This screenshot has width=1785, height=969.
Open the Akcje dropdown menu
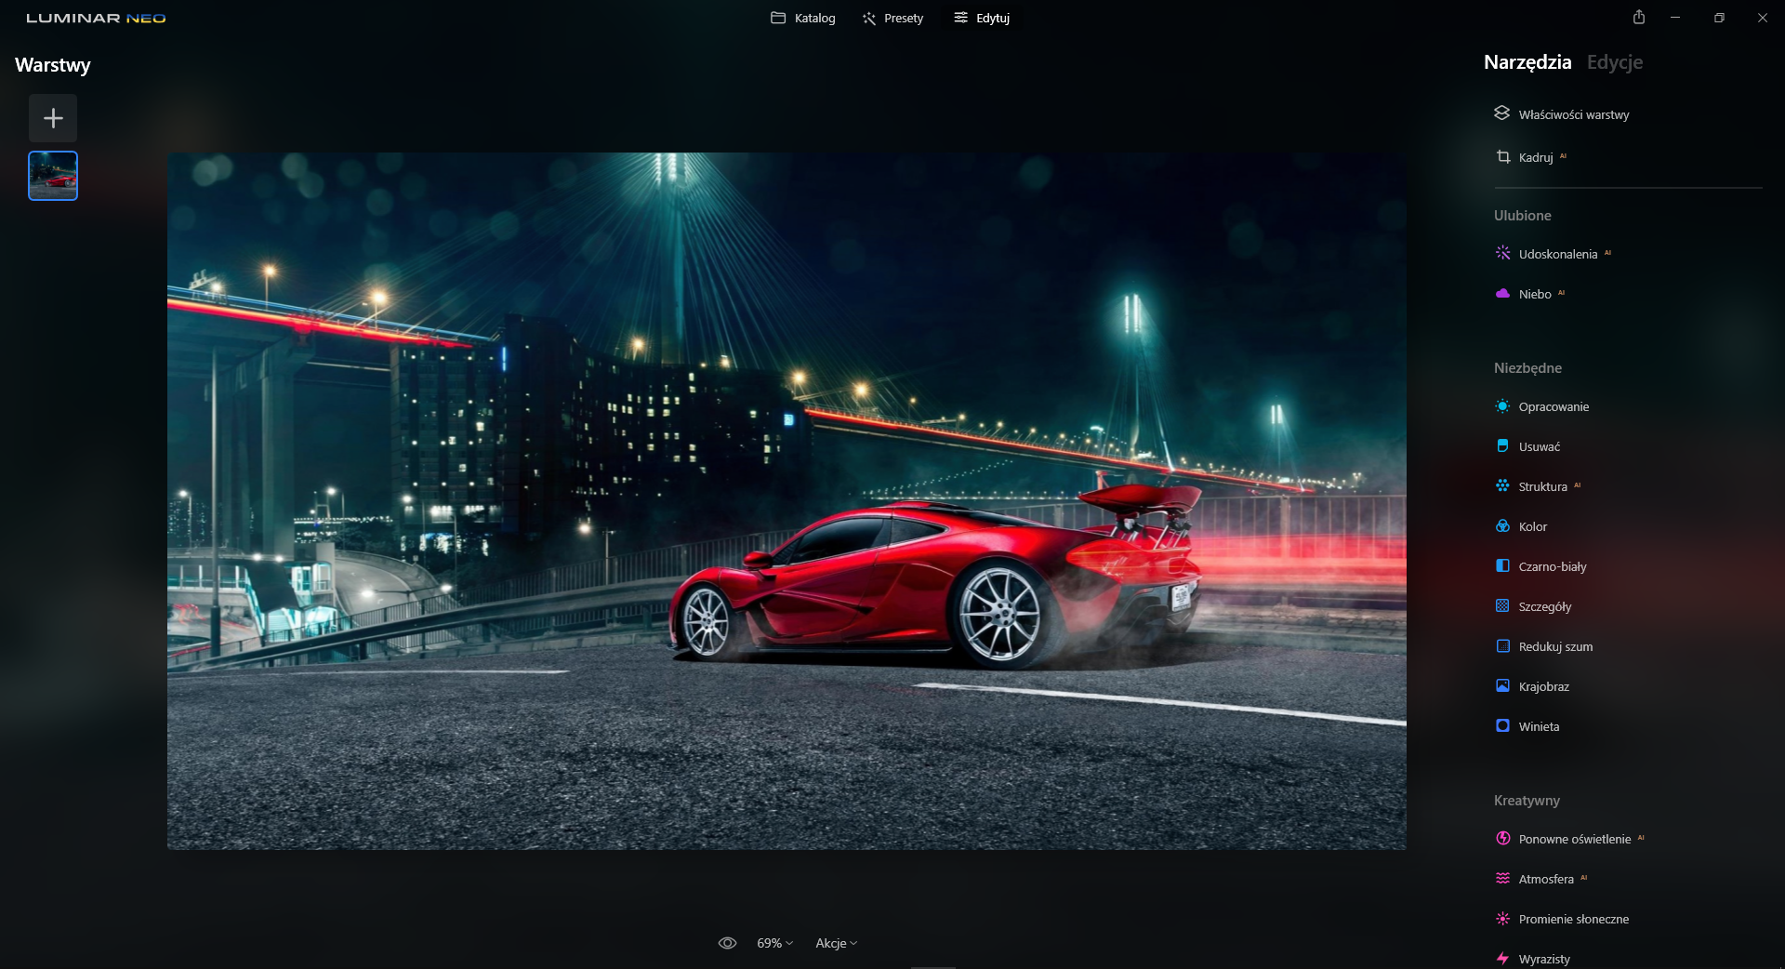click(836, 943)
